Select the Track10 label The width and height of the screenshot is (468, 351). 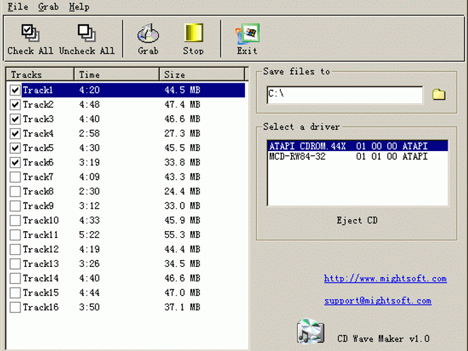click(x=41, y=220)
